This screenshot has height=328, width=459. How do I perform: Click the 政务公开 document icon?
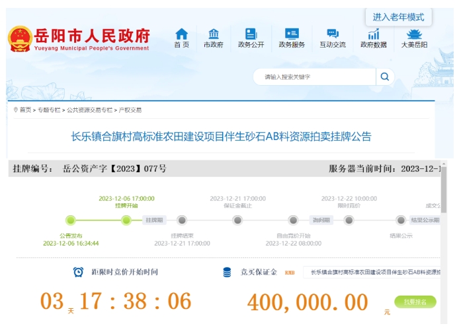click(251, 34)
